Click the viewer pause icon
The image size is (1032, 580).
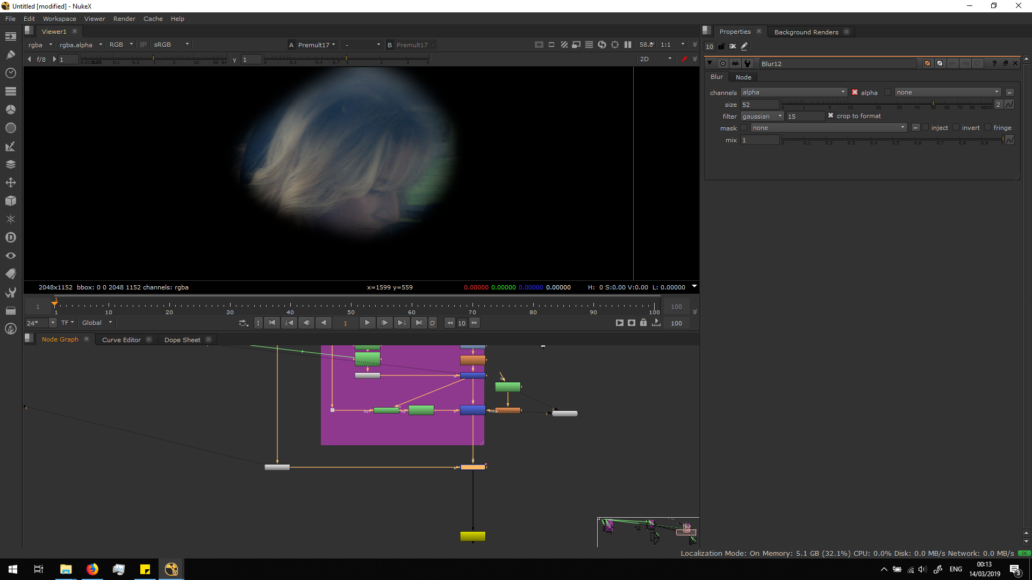coord(628,45)
